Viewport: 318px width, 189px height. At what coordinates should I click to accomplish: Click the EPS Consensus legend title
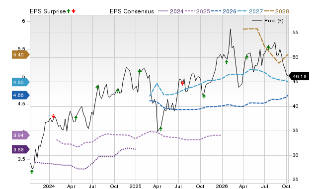pyautogui.click(x=132, y=11)
